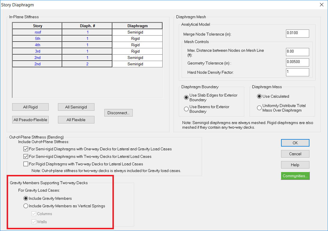Viewport: 328px width, 231px height.
Task: Select Use Beams for Exterior Boundary
Action: pos(186,109)
